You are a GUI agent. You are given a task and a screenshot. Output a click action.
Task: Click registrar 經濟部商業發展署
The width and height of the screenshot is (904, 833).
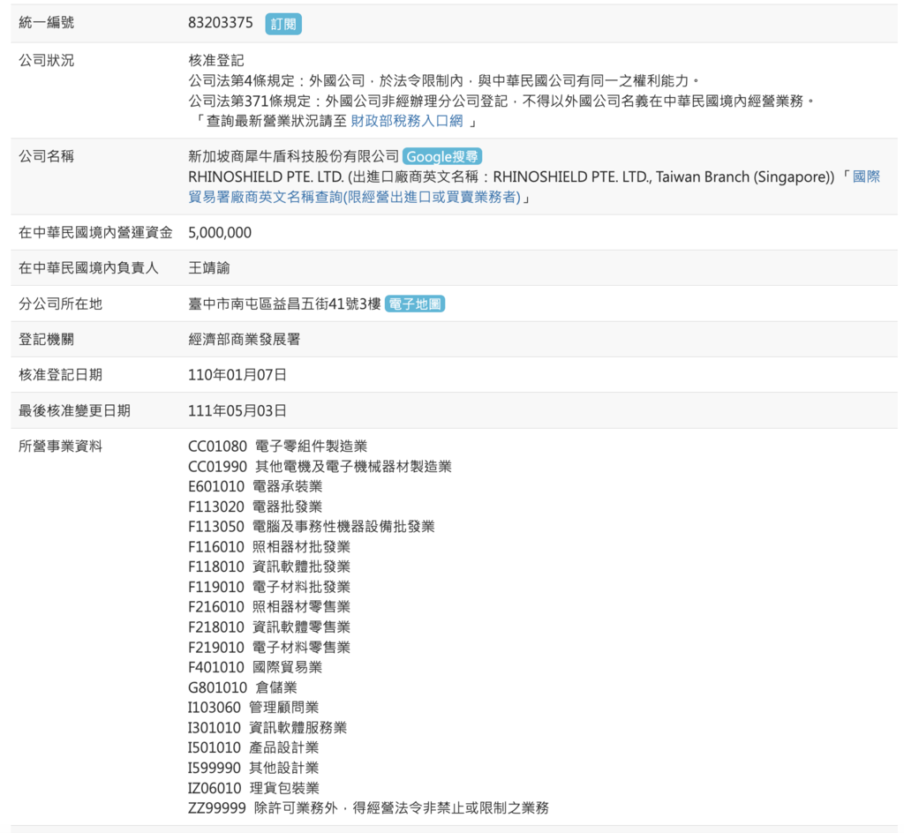point(245,340)
